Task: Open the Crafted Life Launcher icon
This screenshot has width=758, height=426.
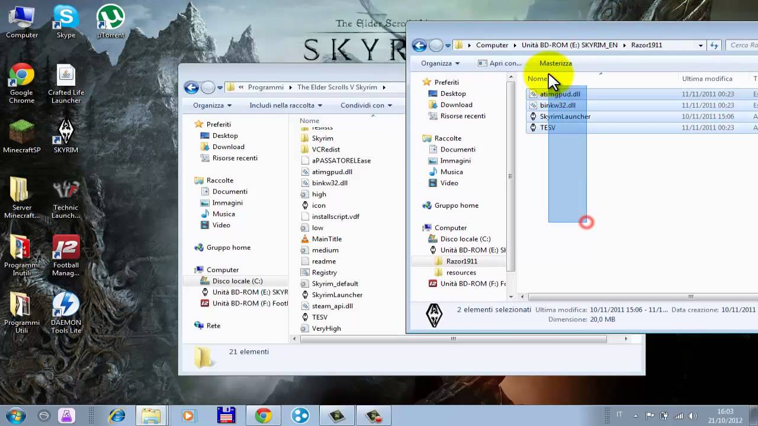Action: [x=66, y=83]
